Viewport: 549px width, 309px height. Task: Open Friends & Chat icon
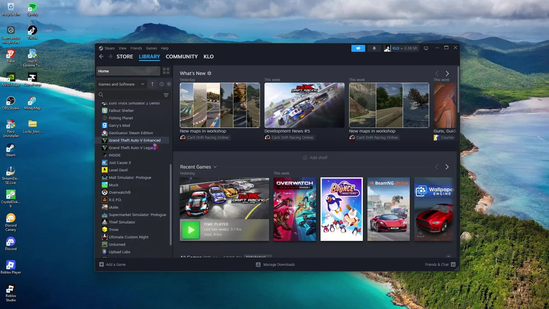tap(453, 264)
